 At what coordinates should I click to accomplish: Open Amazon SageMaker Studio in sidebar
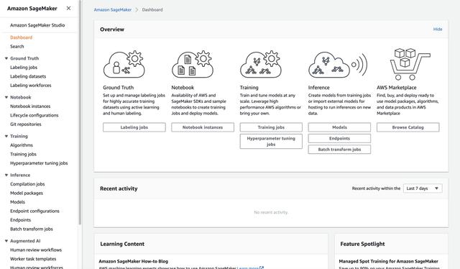[x=37, y=25]
